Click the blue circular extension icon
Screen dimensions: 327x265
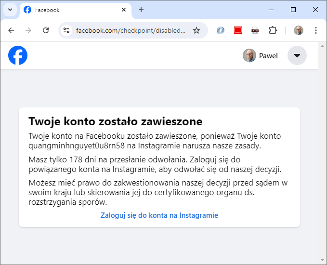pos(221,30)
